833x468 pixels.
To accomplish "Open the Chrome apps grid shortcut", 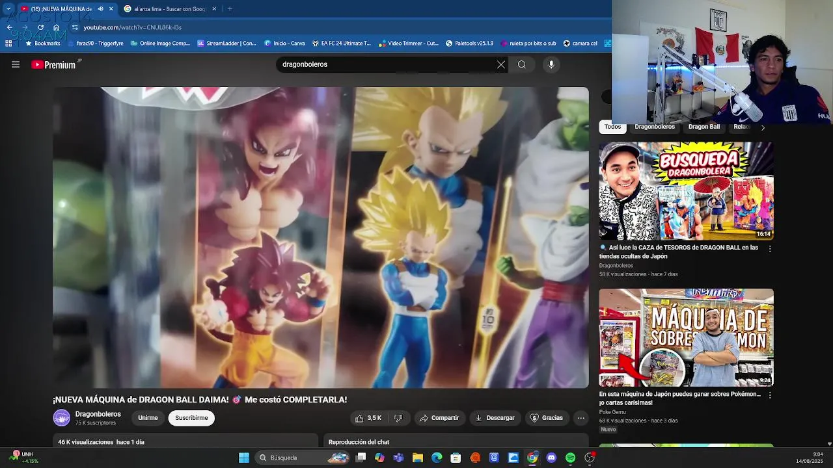I will pos(8,44).
